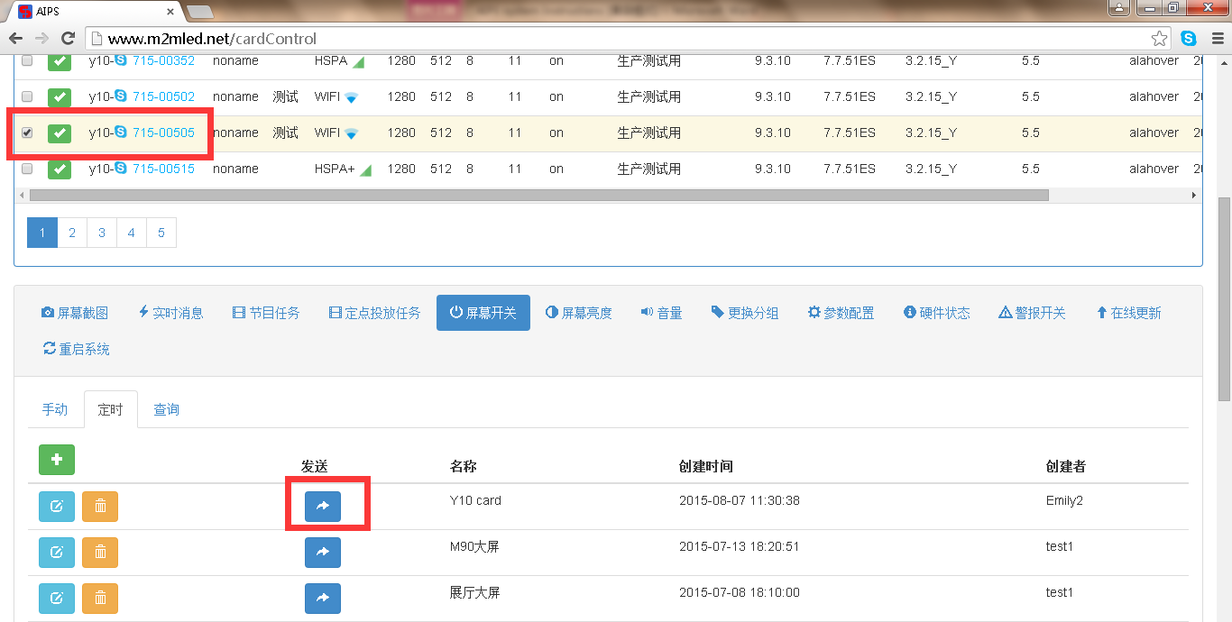Tick the checkbox for card 715-00515
Image resolution: width=1232 pixels, height=622 pixels.
point(27,169)
